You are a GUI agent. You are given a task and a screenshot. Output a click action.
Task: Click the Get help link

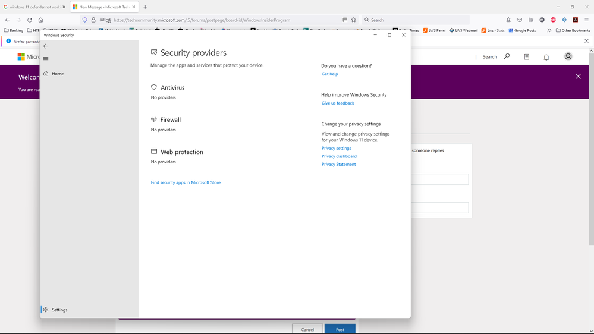329,74
